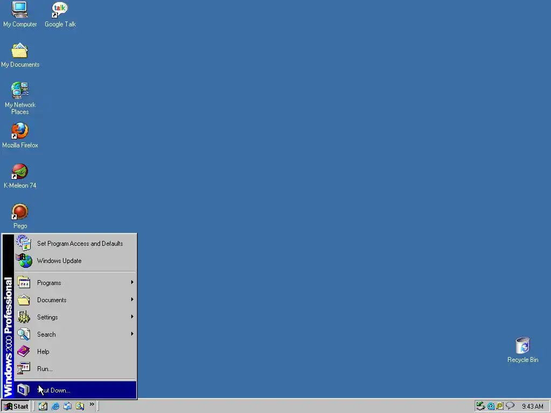Launch Internet Explorer from quick launch
Viewport: 551px width, 413px height.
55,407
